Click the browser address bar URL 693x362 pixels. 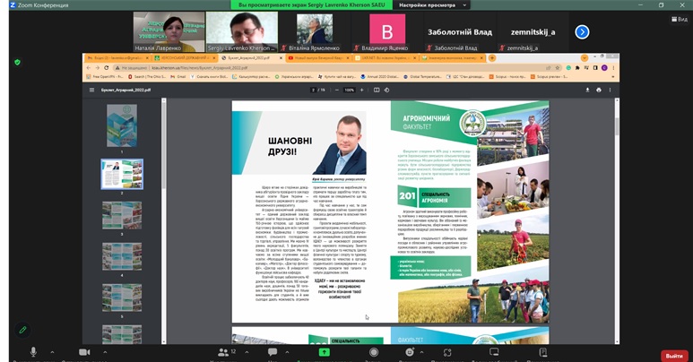[x=199, y=68]
